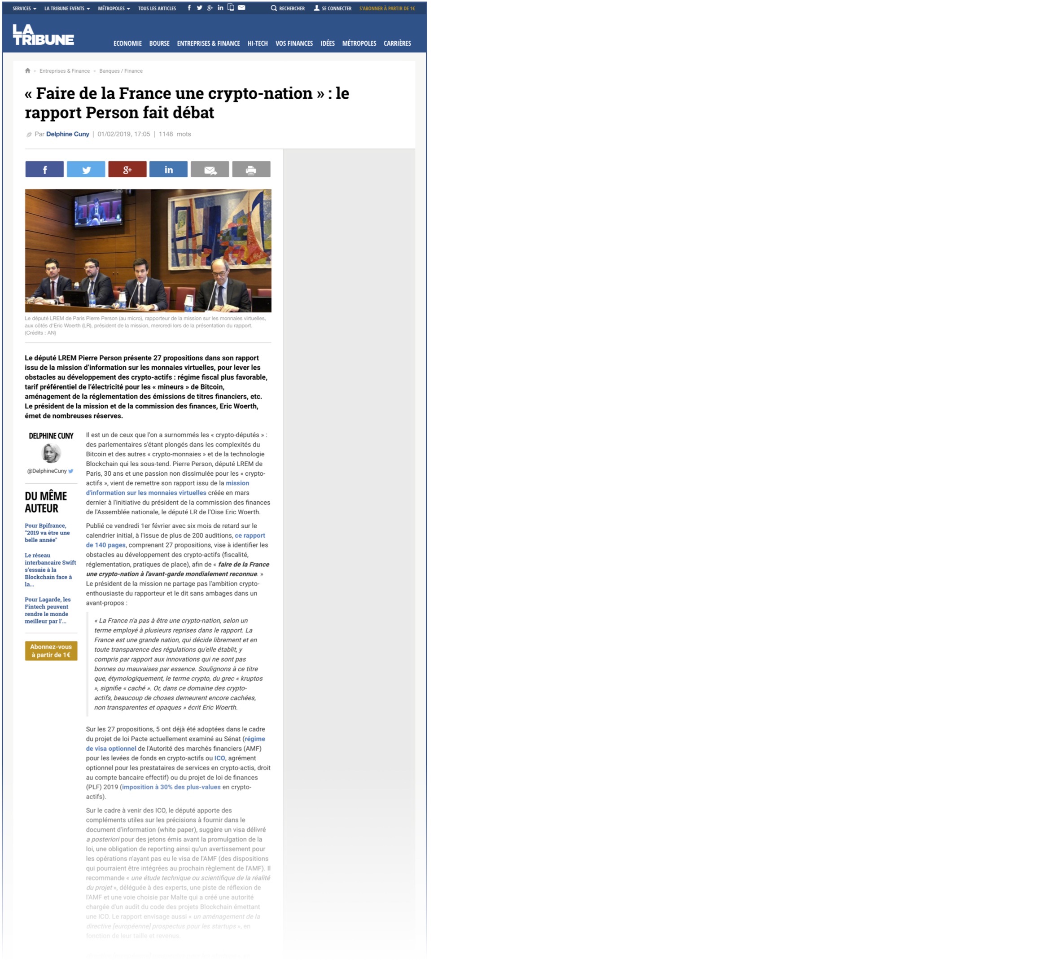Screen dimensions: 1060x977
Task: Open the Services dropdown
Action: (x=24, y=9)
